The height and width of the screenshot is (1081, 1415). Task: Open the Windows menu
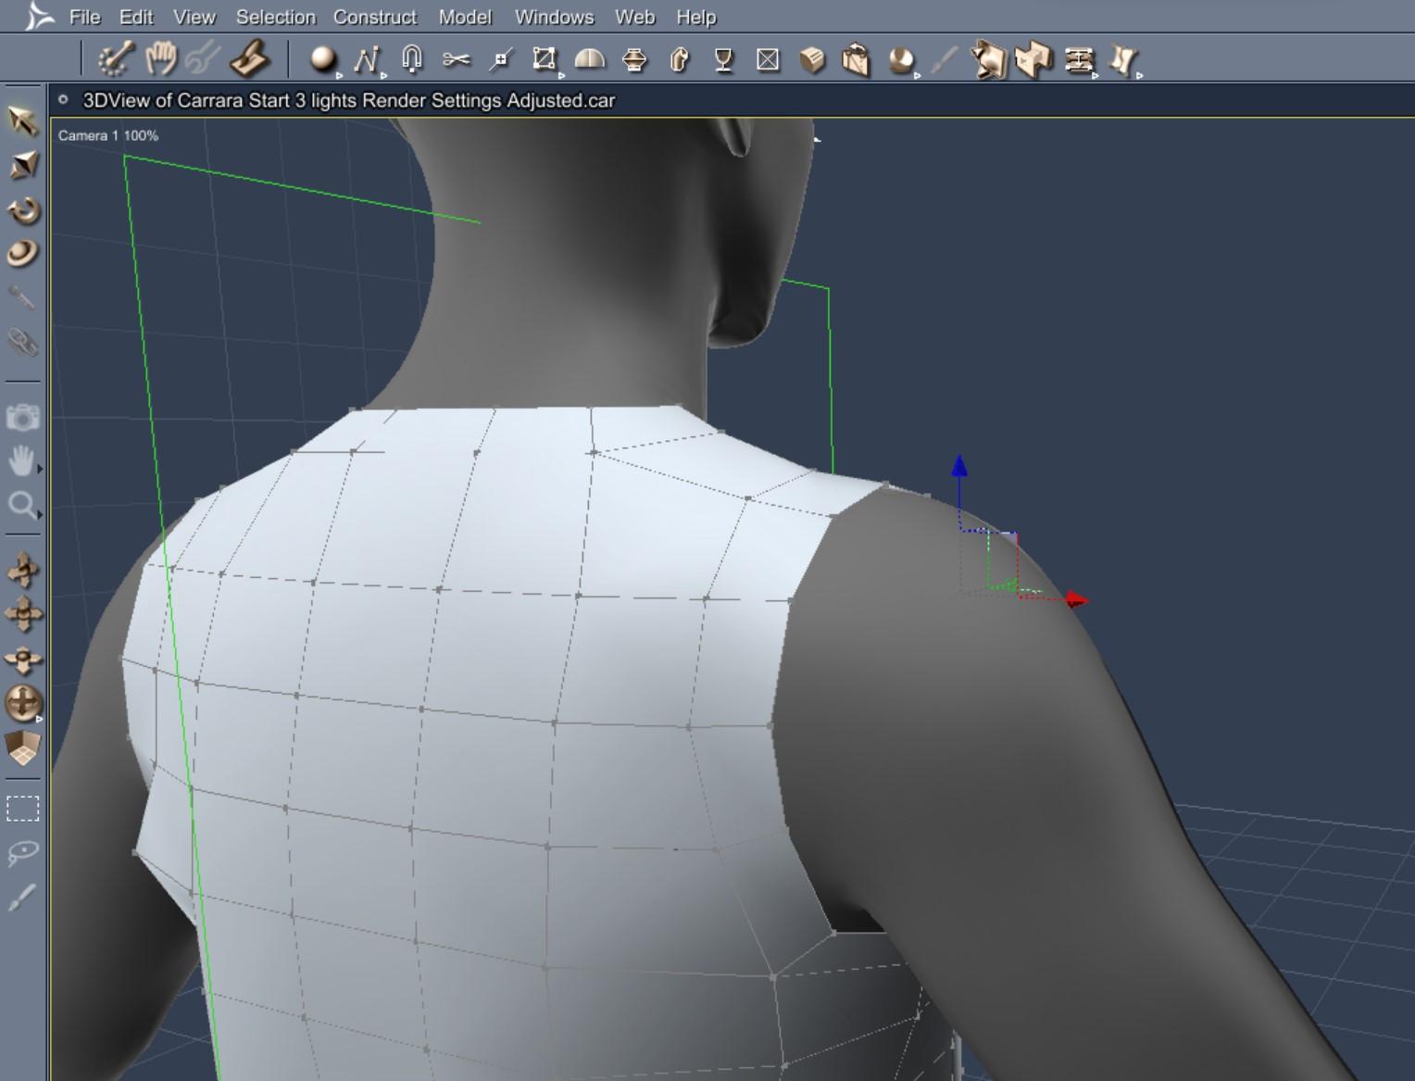554,17
